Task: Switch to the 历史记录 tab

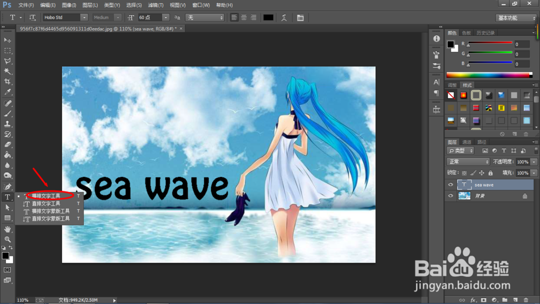Action: coord(485,33)
